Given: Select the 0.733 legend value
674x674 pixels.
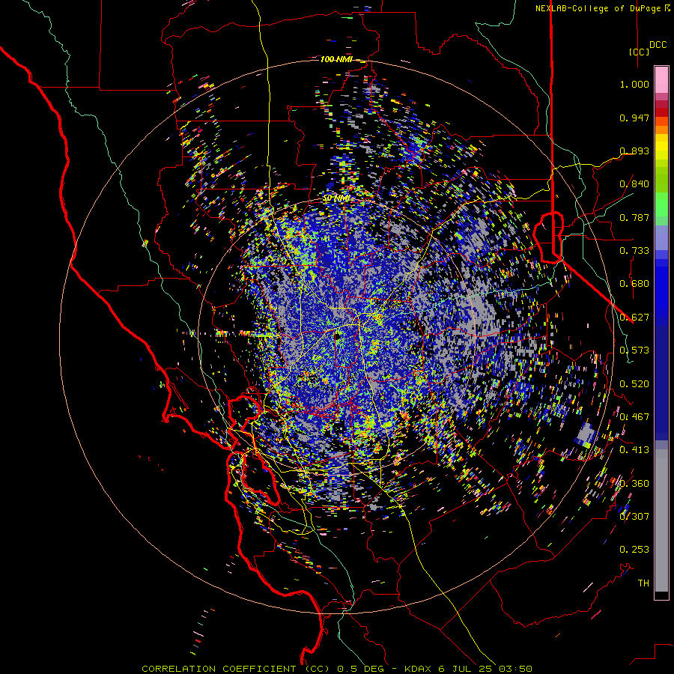Looking at the screenshot, I should (634, 251).
